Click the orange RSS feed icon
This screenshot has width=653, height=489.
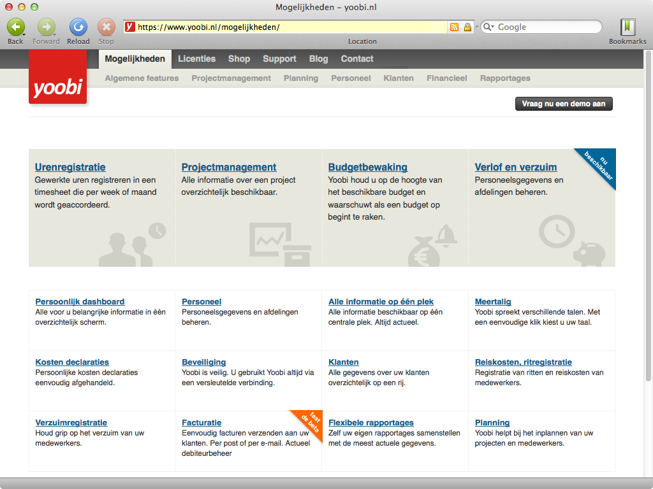click(x=454, y=27)
